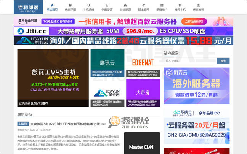
Task: Open the 腾讯云 promotion card
Action: pyautogui.click(x=107, y=63)
